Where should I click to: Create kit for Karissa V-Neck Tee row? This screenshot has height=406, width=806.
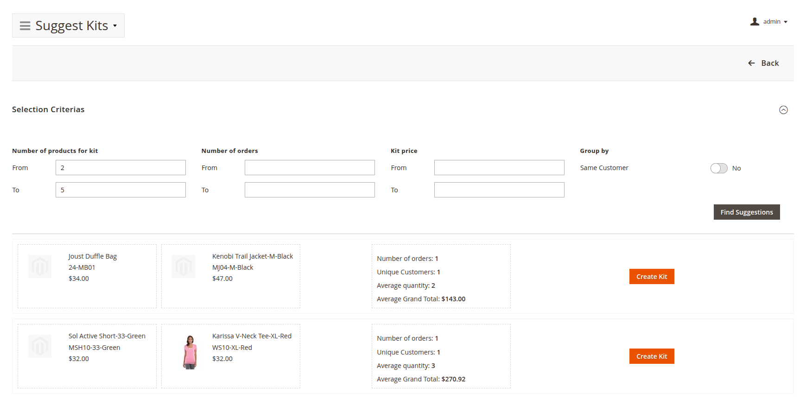(x=651, y=356)
